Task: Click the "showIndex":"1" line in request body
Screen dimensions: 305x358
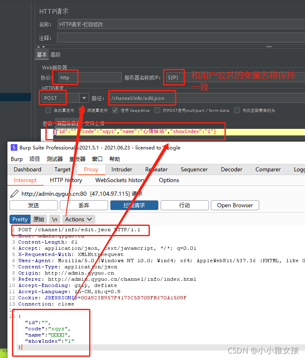Action: [50, 341]
